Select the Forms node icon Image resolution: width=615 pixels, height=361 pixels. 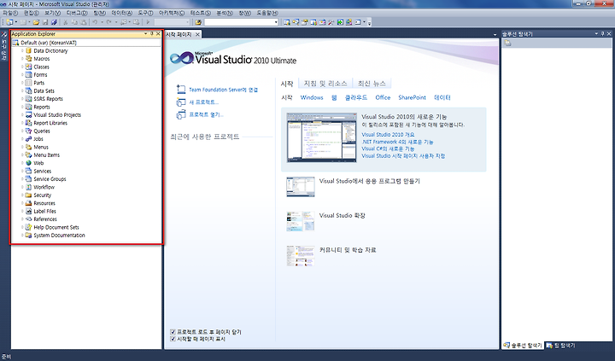(28, 74)
